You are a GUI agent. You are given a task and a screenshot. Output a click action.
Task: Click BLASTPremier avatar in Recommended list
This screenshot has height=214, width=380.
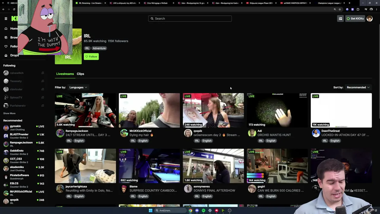6,136
